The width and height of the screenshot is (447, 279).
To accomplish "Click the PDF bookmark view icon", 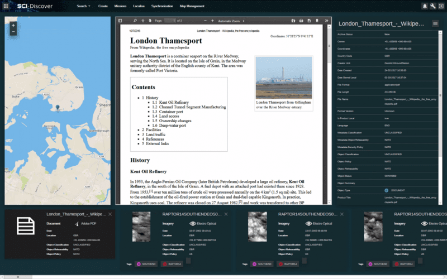I will 317,21.
